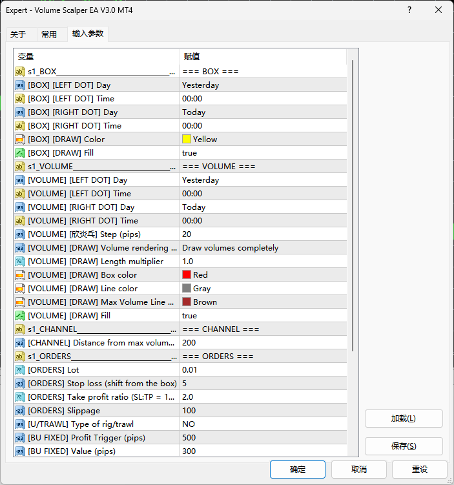The height and width of the screenshot is (485, 454).
Task: Close the Expert dialog with the X button
Action: point(439,10)
